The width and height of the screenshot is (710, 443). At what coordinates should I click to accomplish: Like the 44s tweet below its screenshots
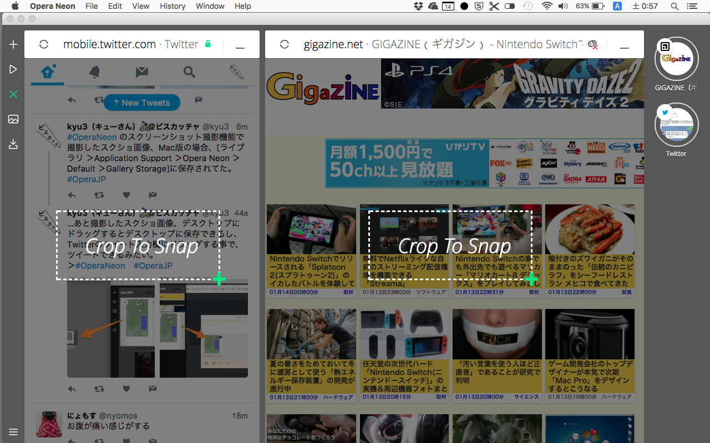point(126,389)
